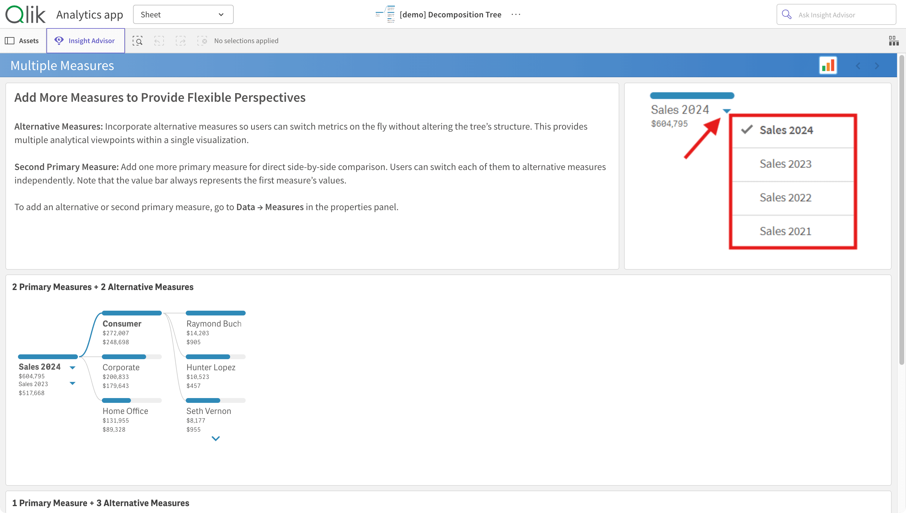Expand the Sales 2023 measure dropdown arrow

[x=72, y=383]
